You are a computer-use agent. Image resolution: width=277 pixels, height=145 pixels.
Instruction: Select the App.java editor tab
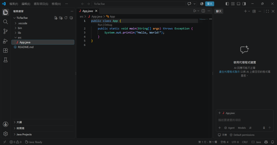pos(88,11)
